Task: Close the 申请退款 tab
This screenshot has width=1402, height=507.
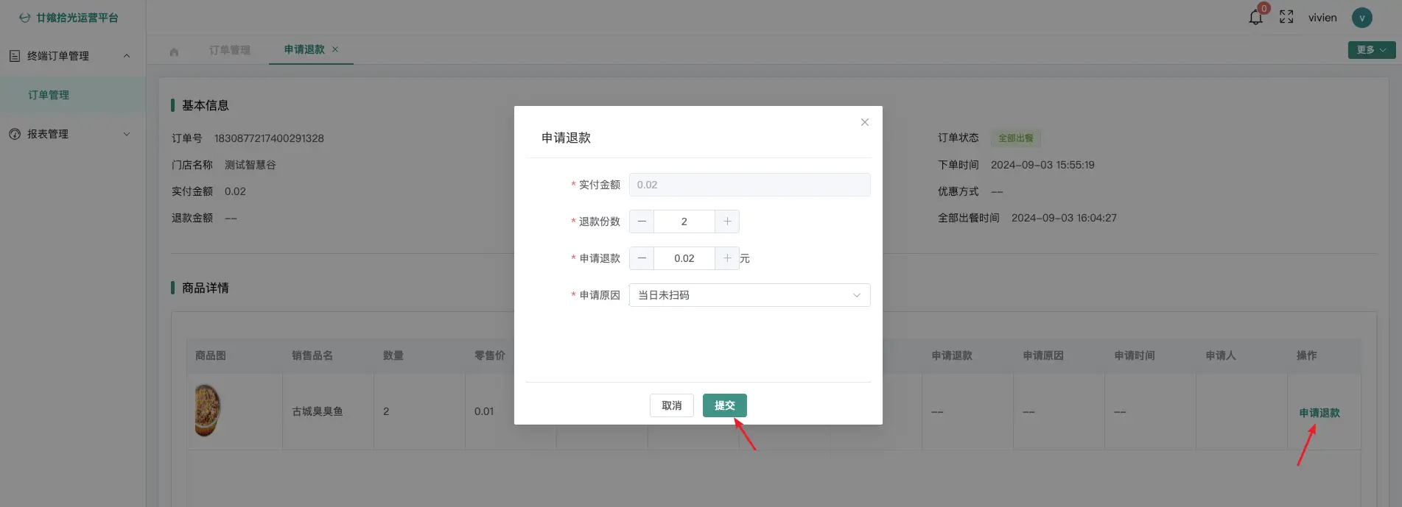Action: [335, 49]
